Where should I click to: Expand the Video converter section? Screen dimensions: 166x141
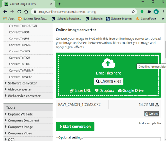click(x=28, y=89)
